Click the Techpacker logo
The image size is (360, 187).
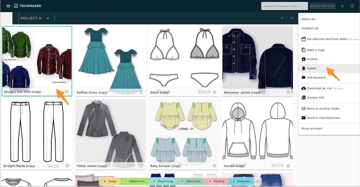28,6
